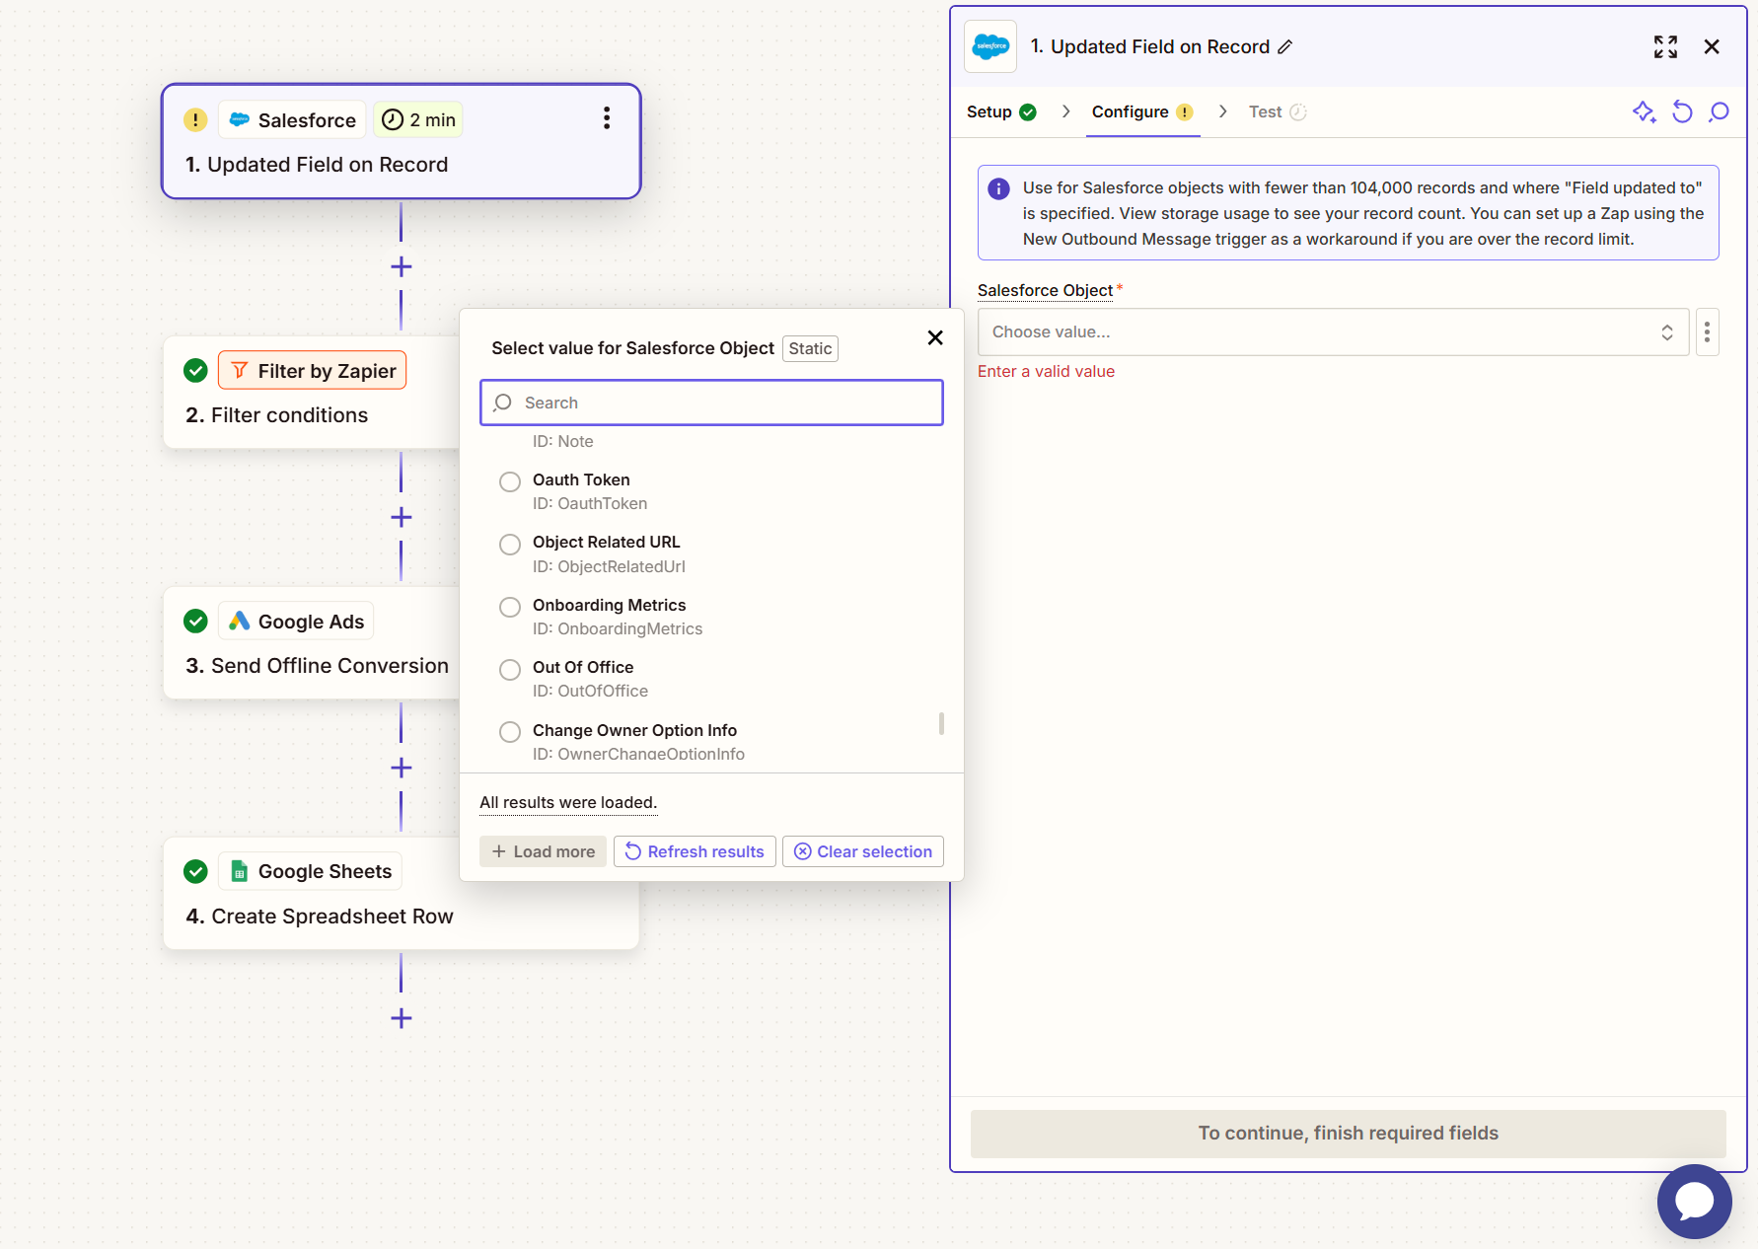The image size is (1758, 1249).
Task: Click the popup list scrollbar thumb
Action: [941, 724]
